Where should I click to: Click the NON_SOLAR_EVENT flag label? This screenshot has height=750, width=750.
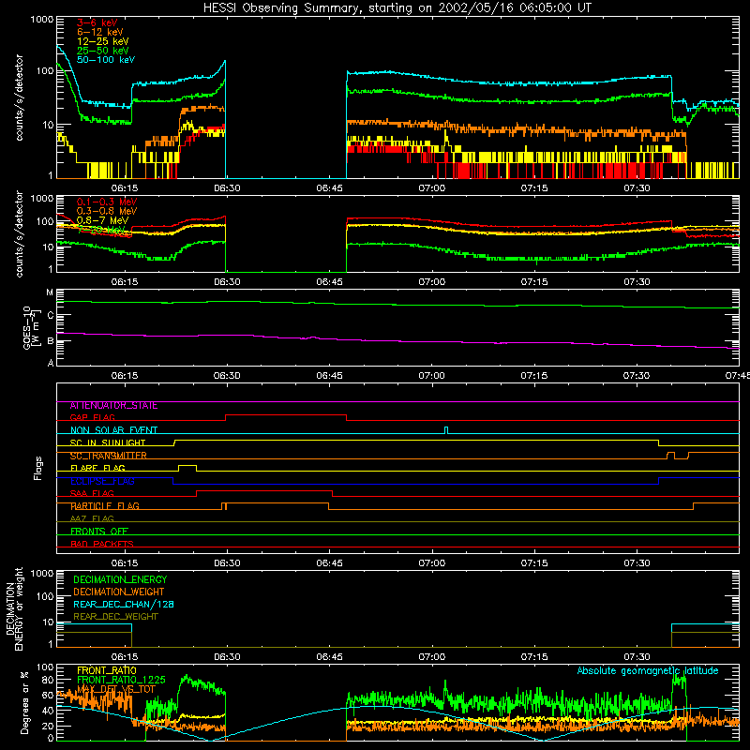tap(113, 430)
